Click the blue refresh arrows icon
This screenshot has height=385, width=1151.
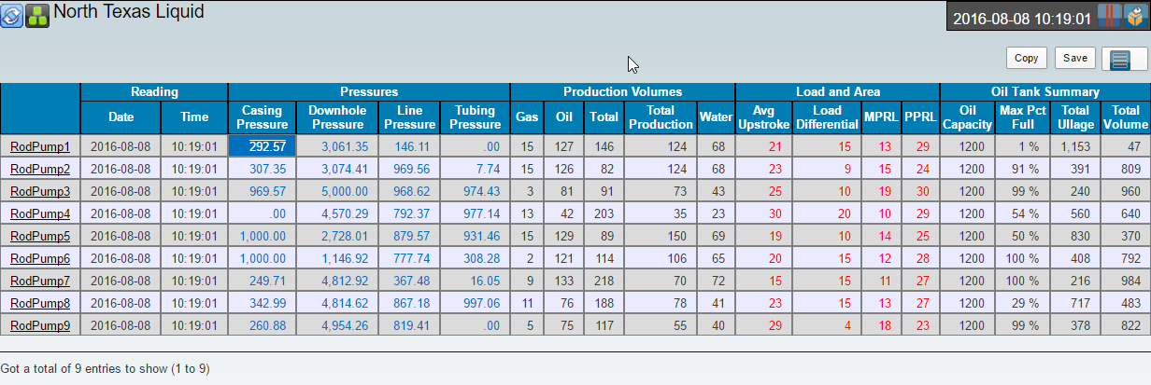(12, 16)
